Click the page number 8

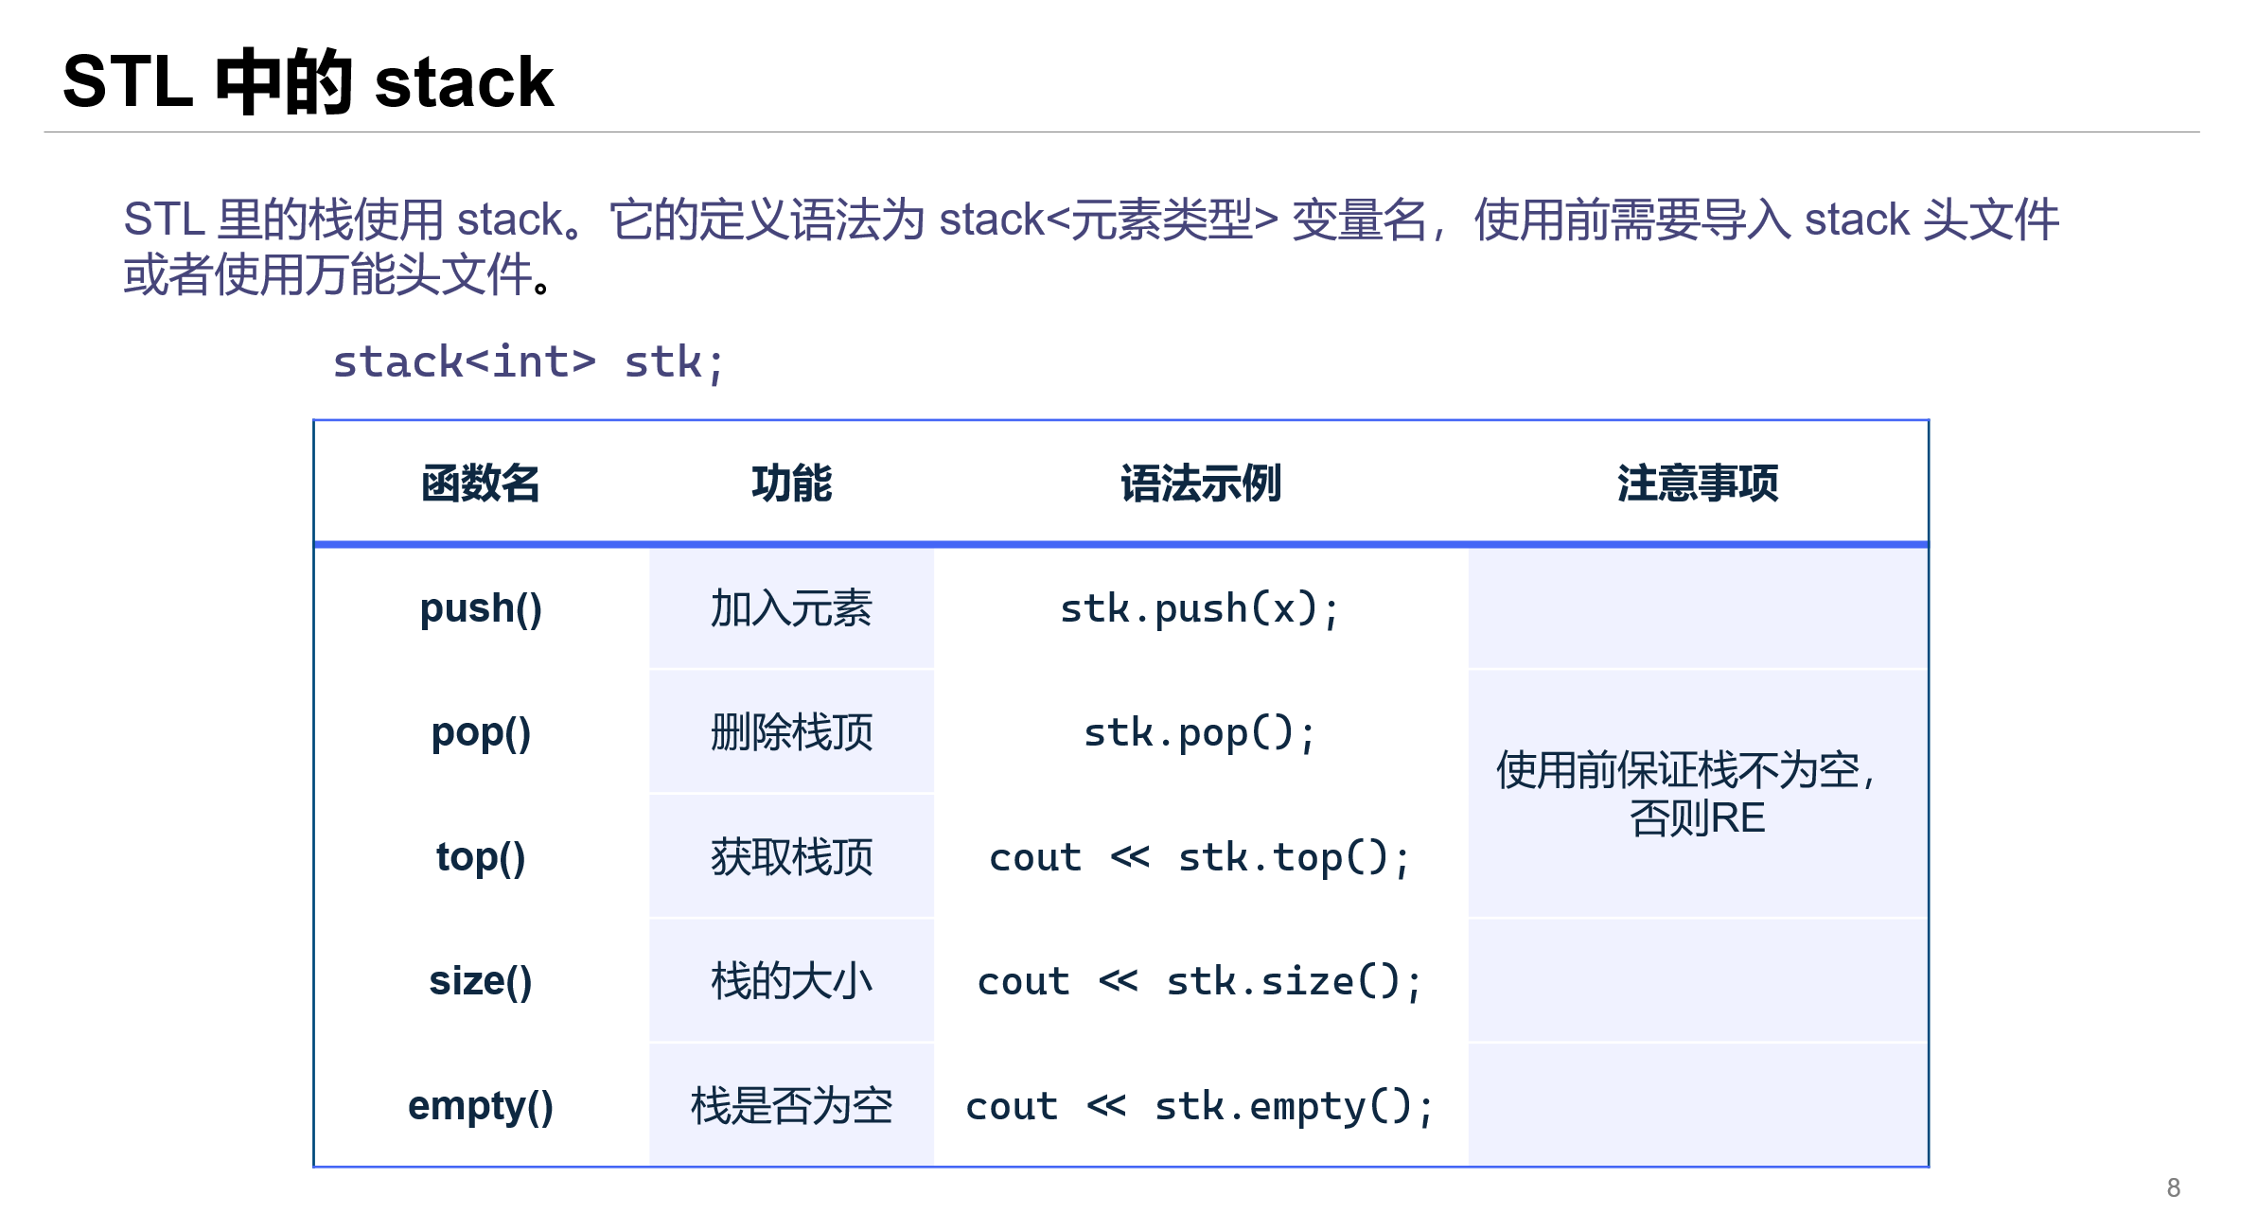click(2173, 1187)
